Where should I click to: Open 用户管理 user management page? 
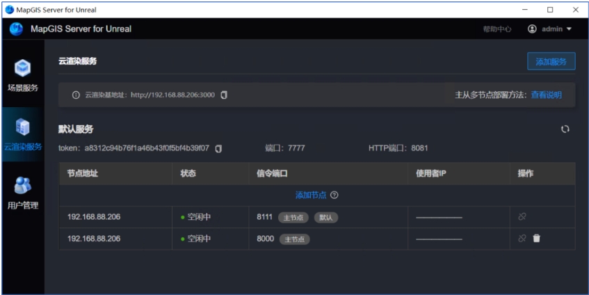23,193
